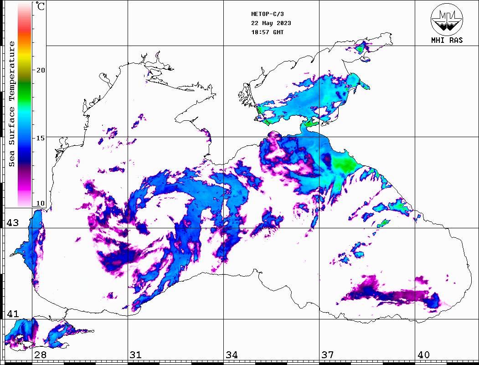The image size is (479, 365).
Task: Click 'Sea Surface Temperature' legend title
Action: coord(11,104)
